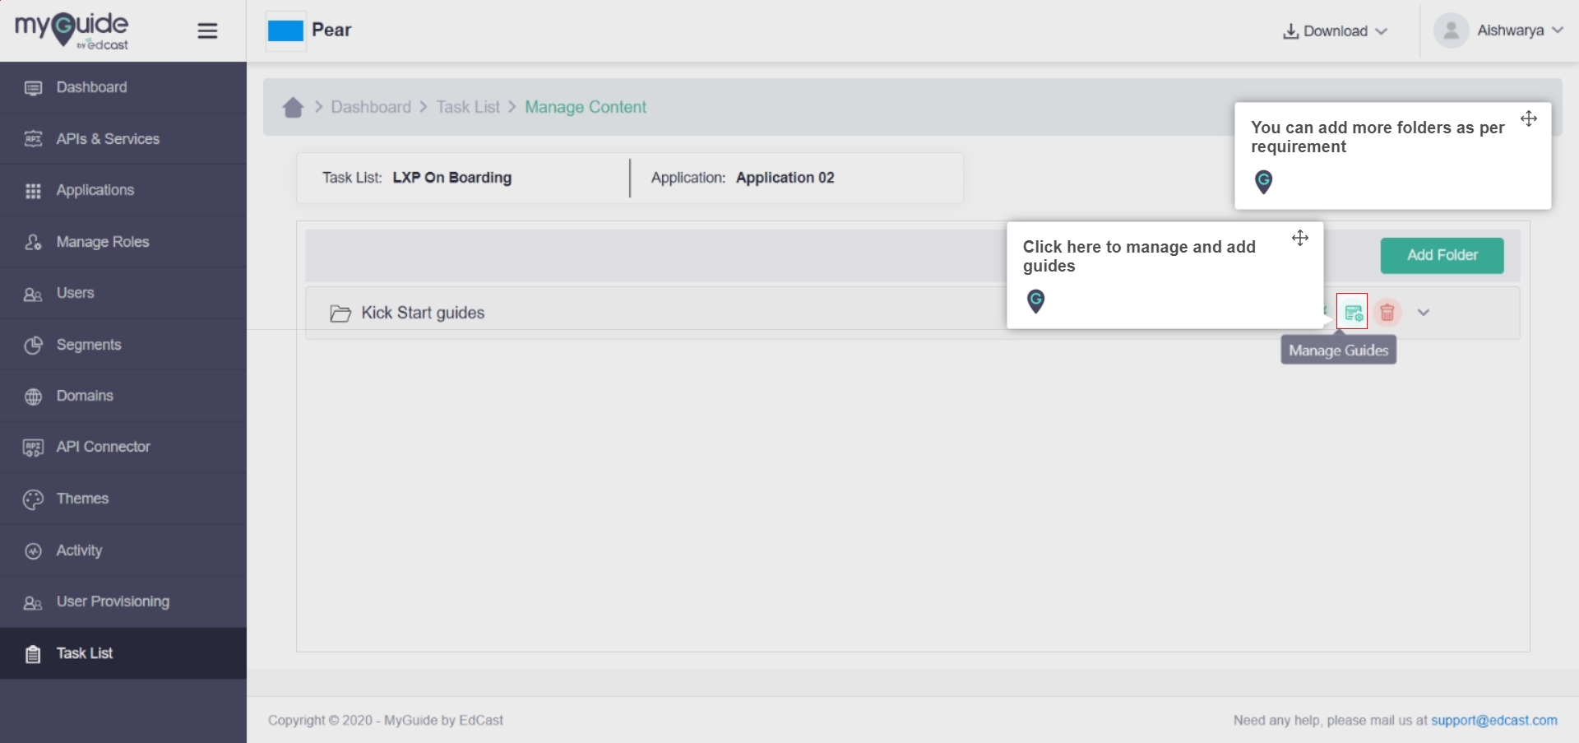Select the Kick Start guides folder name
The width and height of the screenshot is (1579, 743).
423,313
